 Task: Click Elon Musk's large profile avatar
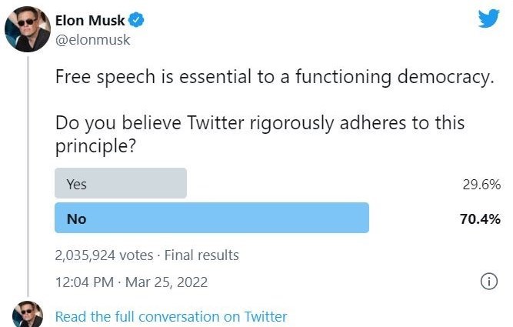(x=28, y=32)
